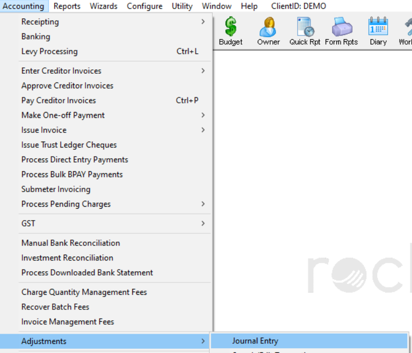
Task: Select Levy Processing menu item
Action: tap(106, 51)
